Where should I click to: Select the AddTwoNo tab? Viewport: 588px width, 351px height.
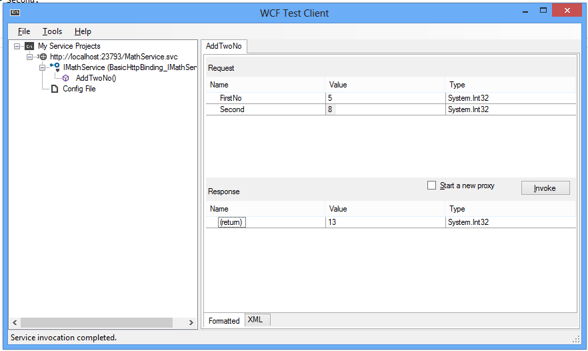coord(224,46)
